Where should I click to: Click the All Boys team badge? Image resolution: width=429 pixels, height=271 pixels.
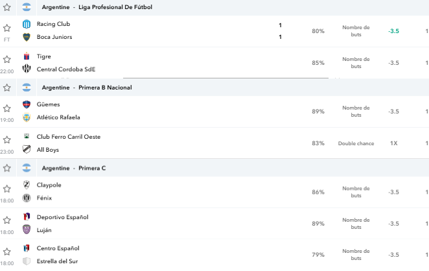click(x=27, y=149)
